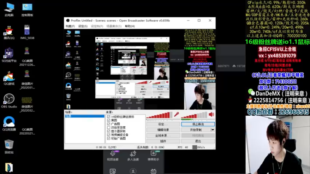Image resolution: width=310 pixels, height=174 pixels.
Task: Open the 多人连麦 multi-person link feature
Action: 133,156
